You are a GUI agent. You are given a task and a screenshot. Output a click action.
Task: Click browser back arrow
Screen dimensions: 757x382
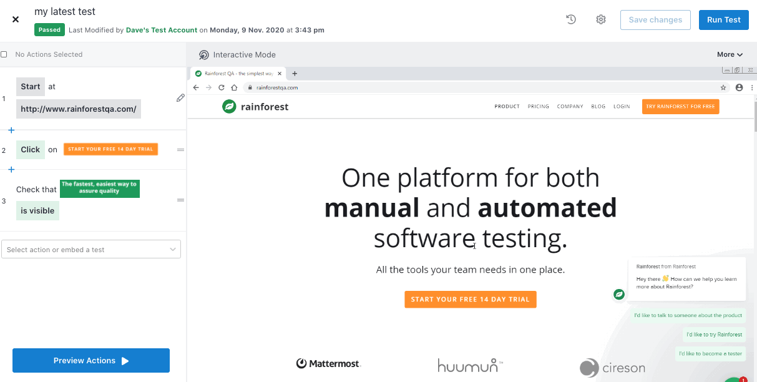[196, 87]
